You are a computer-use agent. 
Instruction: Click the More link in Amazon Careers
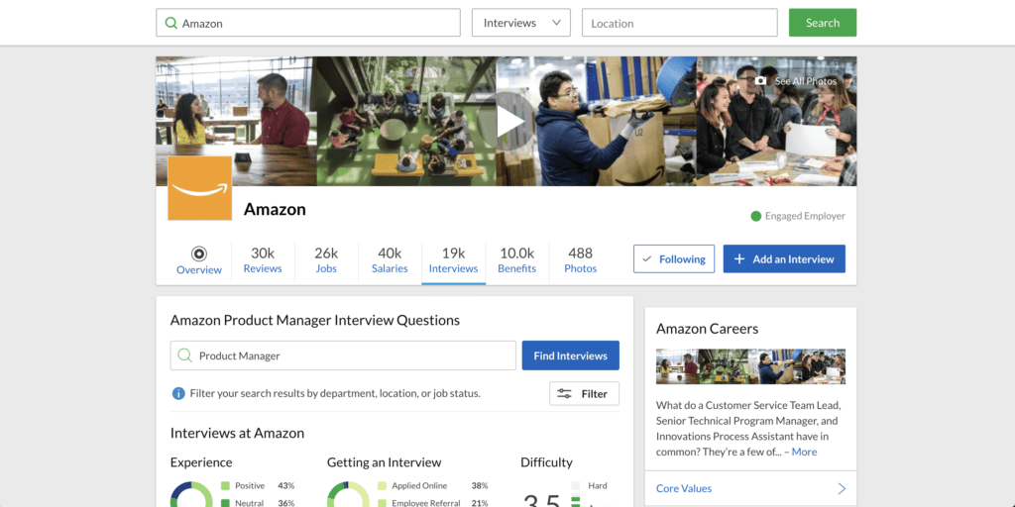tap(805, 452)
